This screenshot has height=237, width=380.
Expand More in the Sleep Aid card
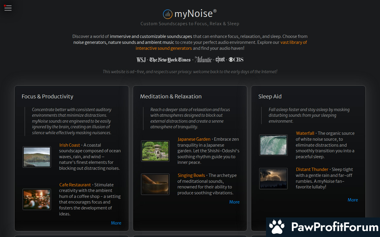click(x=353, y=200)
